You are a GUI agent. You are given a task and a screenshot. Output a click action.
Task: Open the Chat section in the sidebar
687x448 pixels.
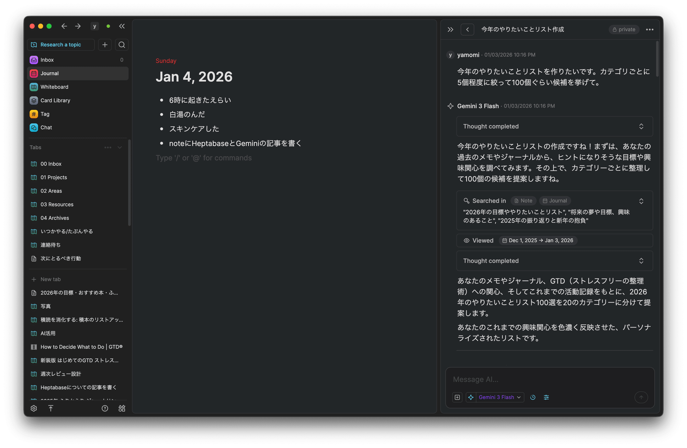(x=46, y=127)
